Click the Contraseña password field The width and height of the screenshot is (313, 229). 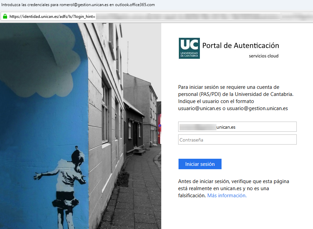(237, 140)
